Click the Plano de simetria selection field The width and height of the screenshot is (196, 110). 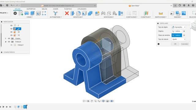(177, 35)
